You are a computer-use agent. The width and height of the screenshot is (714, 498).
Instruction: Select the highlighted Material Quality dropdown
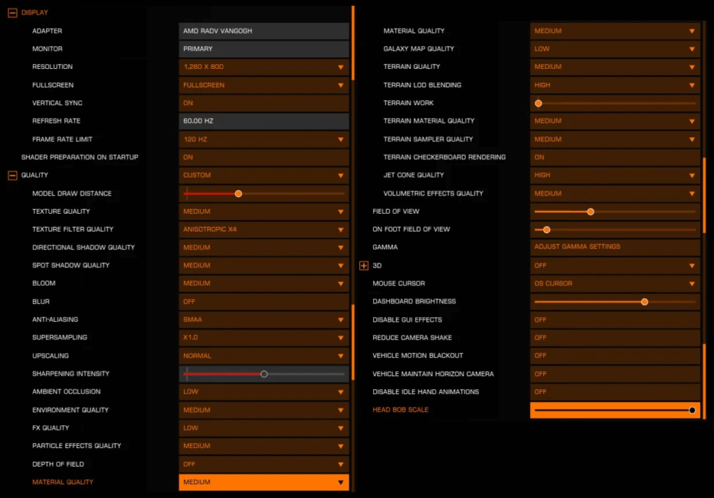pyautogui.click(x=264, y=482)
